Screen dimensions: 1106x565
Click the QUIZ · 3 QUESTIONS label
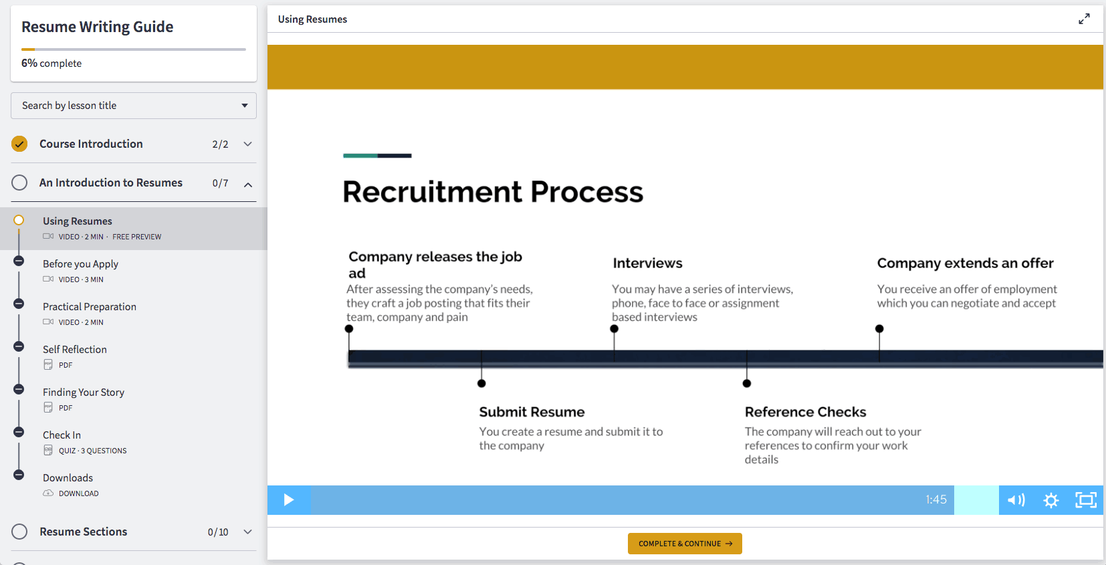pyautogui.click(x=92, y=451)
